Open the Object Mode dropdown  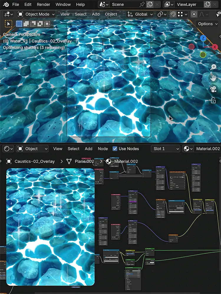36,14
